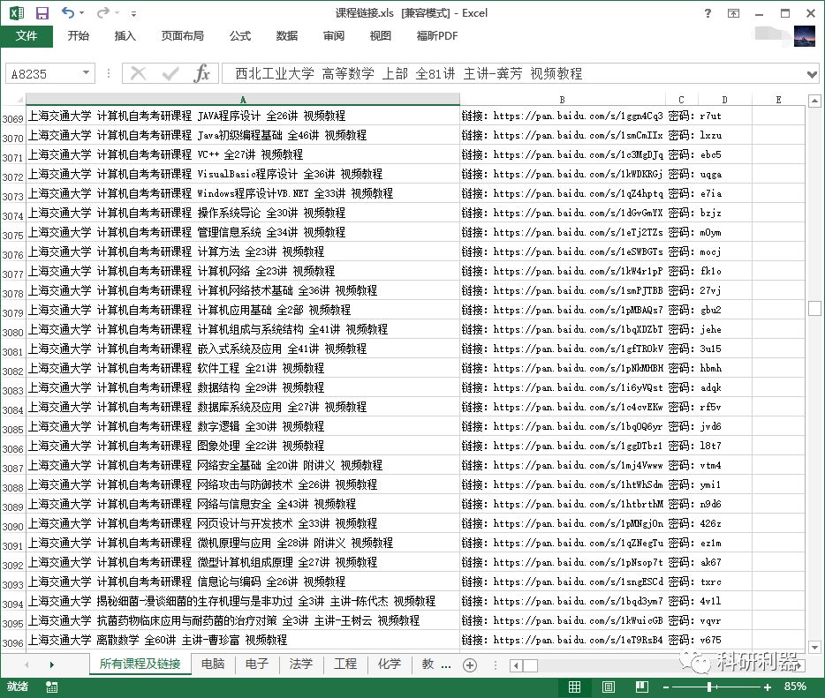Click the Name Box showing A8235
The height and width of the screenshot is (698, 825).
42,73
